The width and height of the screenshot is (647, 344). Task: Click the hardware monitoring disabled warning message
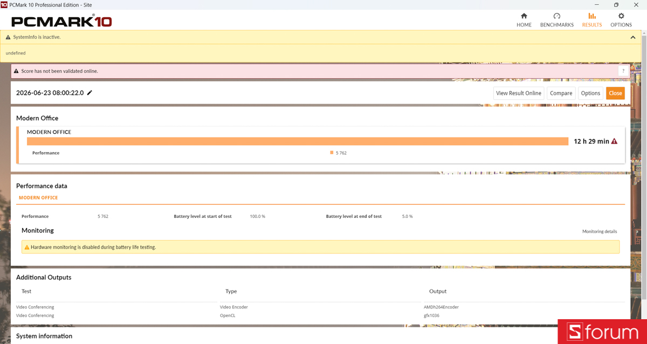pyautogui.click(x=320, y=247)
